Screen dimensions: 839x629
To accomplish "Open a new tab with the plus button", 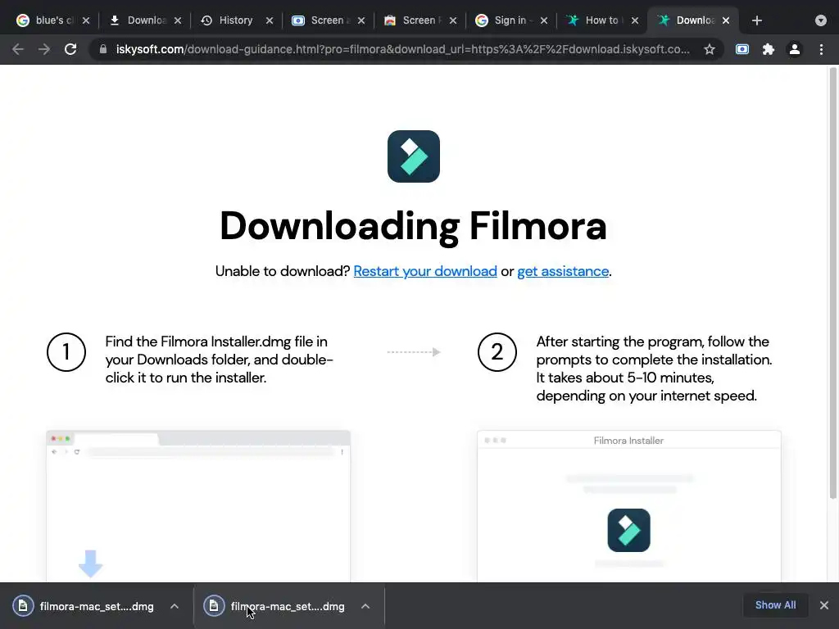I will 756,20.
